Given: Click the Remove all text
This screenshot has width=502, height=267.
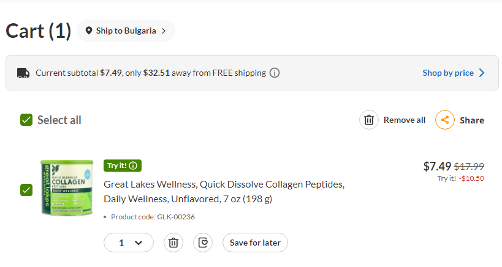Looking at the screenshot, I should [x=405, y=120].
